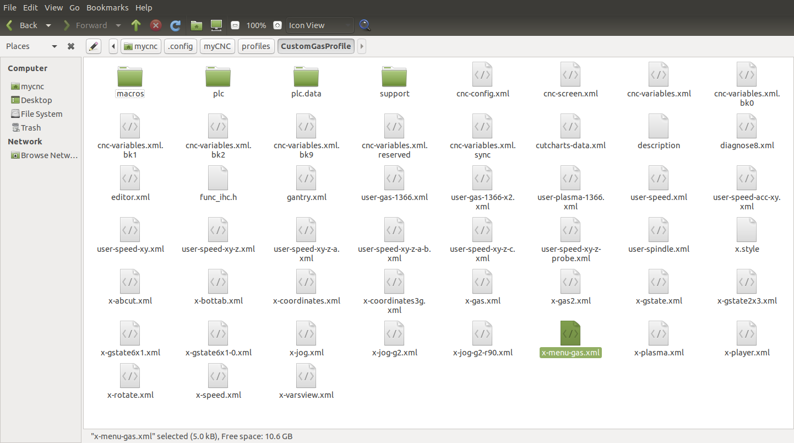Image resolution: width=794 pixels, height=443 pixels.
Task: Click the Search magnifier icon
Action: pyautogui.click(x=365, y=25)
